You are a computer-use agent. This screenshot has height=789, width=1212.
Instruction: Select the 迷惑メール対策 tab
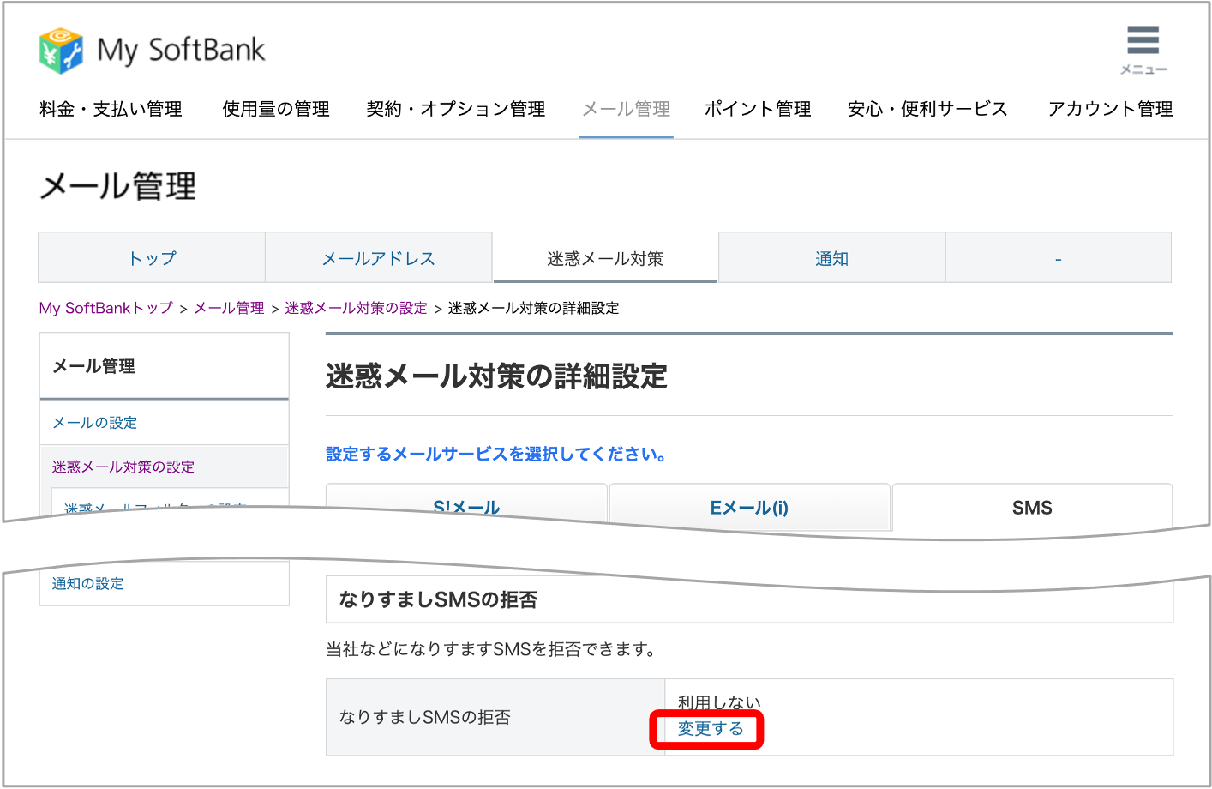point(605,257)
